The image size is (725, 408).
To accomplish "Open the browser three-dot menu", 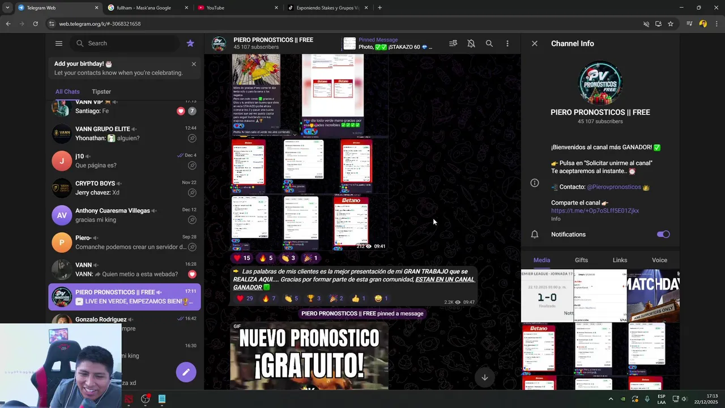I will click(717, 24).
